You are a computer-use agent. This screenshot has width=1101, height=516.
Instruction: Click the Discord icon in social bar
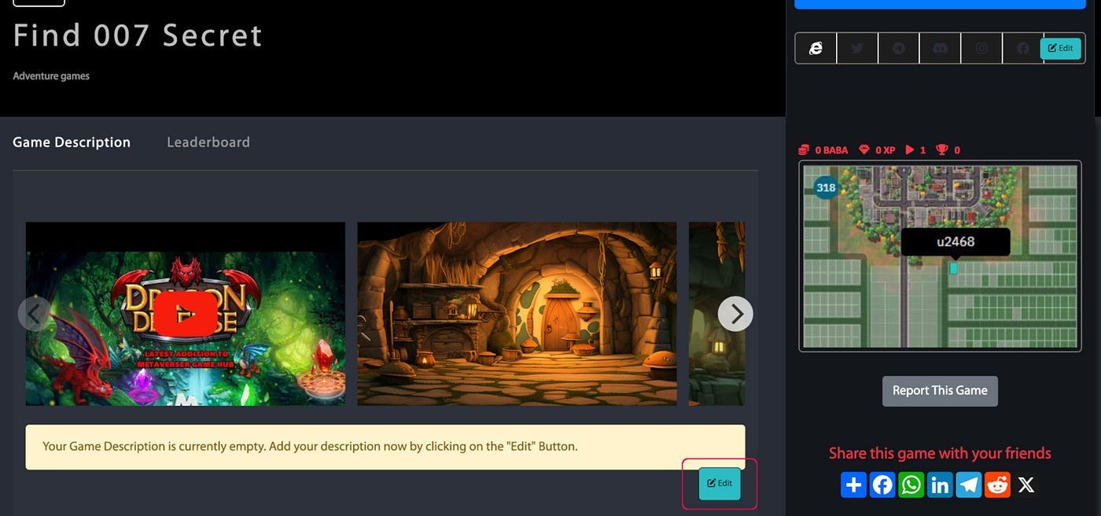(940, 48)
